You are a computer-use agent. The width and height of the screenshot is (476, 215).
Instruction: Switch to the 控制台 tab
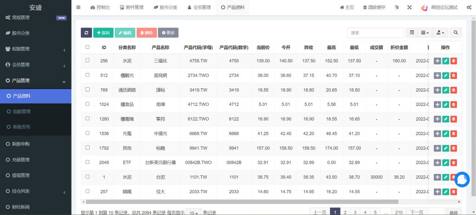pos(99,7)
